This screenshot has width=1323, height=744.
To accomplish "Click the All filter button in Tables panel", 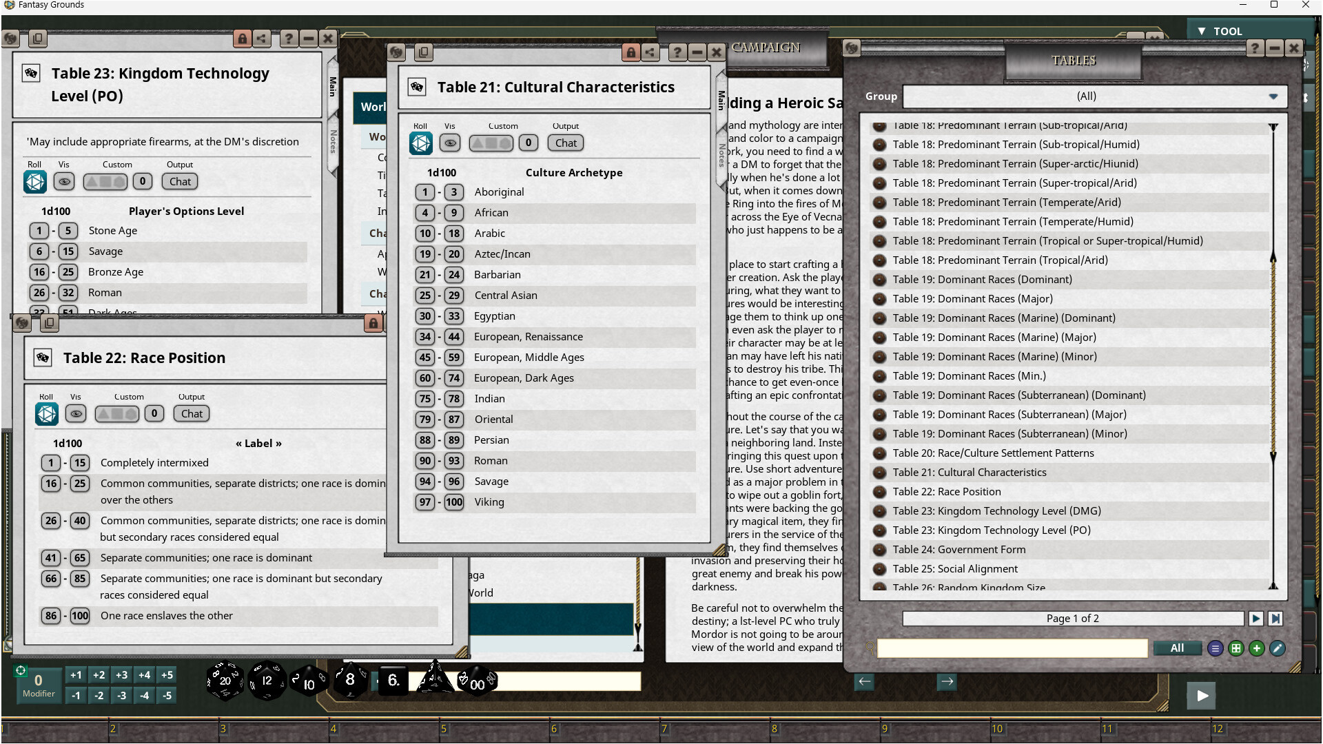I will tap(1177, 648).
